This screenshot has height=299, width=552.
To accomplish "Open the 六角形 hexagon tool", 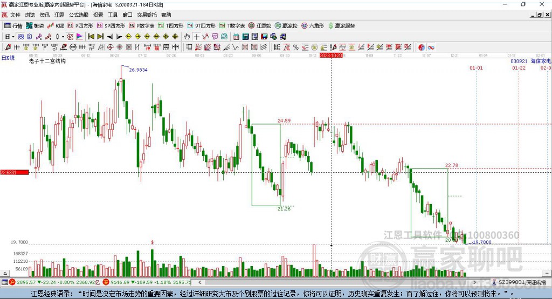I will [x=313, y=26].
